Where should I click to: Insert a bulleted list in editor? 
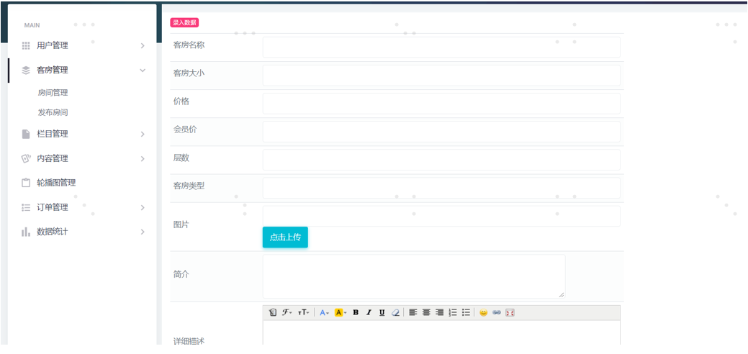(466, 312)
